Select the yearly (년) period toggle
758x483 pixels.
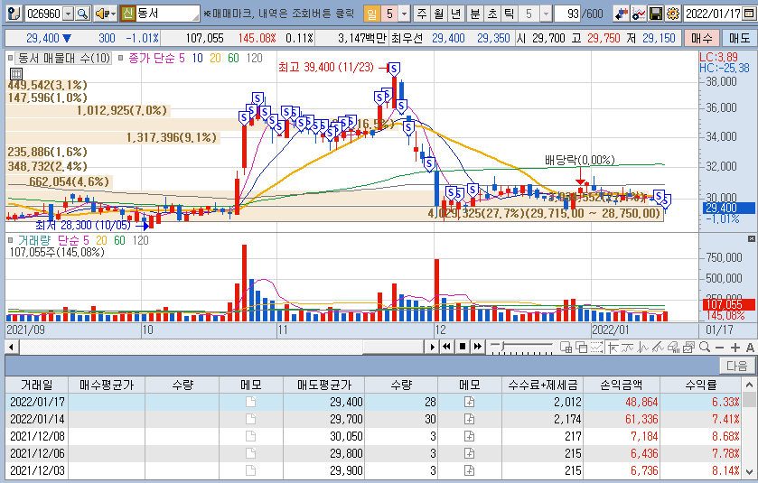(455, 14)
